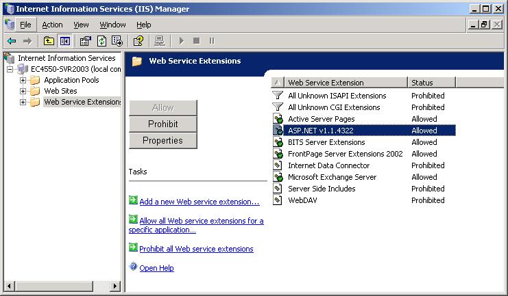Open the Action menu
This screenshot has width=508, height=296.
(52, 25)
